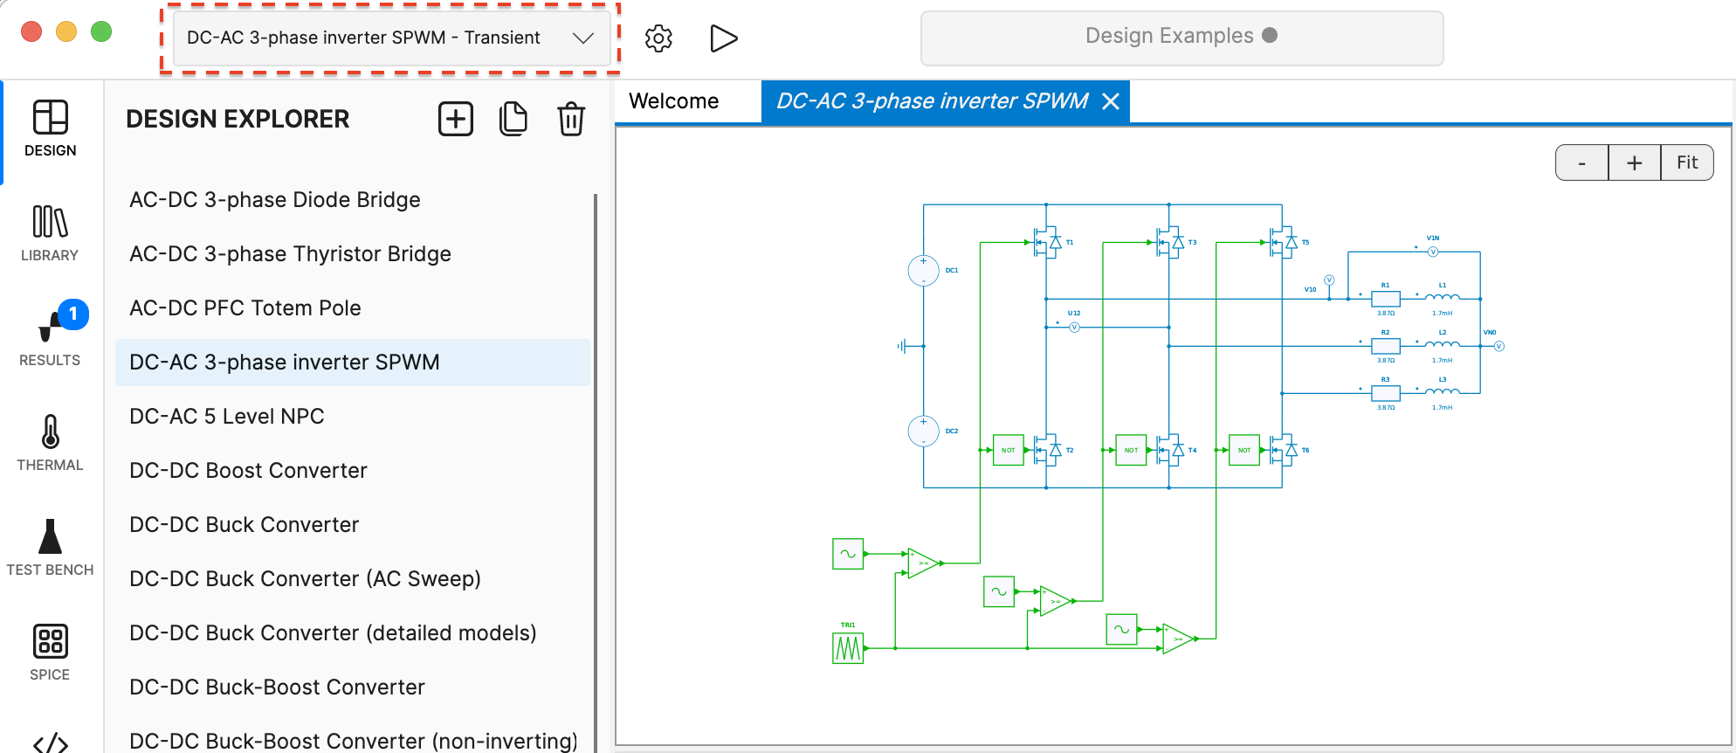Switch to the Welcome tab

(x=673, y=101)
